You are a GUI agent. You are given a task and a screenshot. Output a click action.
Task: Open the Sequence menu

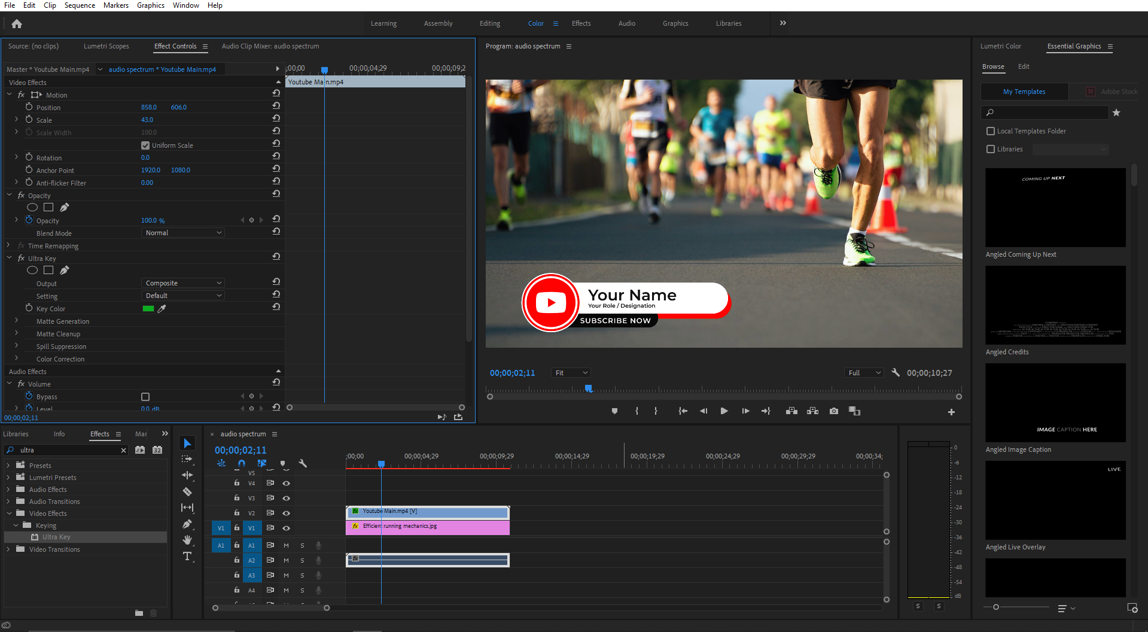(79, 5)
